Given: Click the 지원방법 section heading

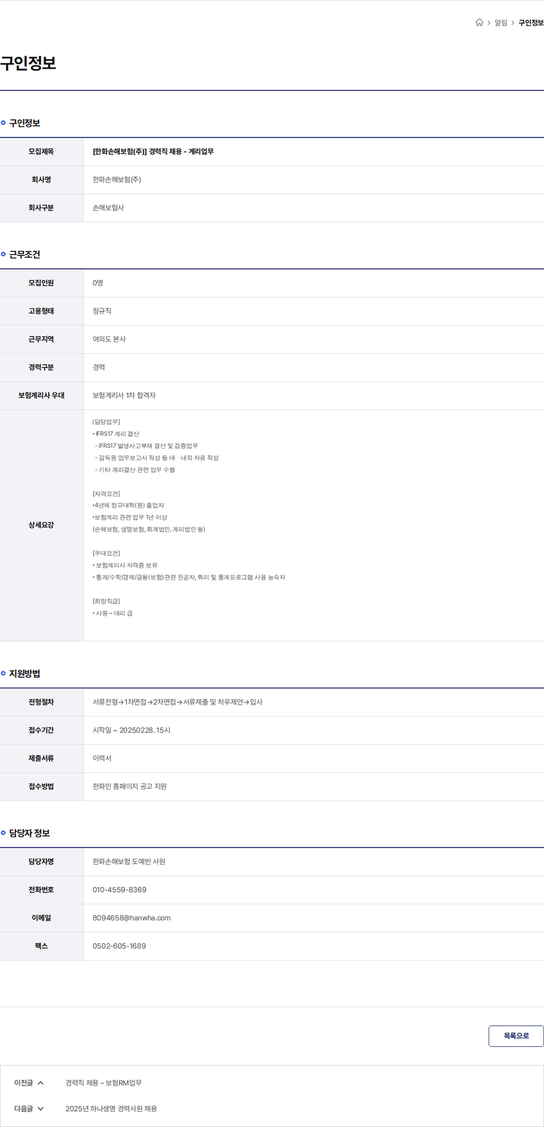Looking at the screenshot, I should (25, 674).
